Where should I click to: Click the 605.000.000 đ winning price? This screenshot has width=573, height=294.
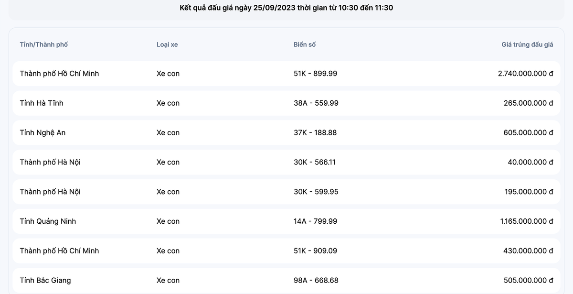(x=528, y=132)
